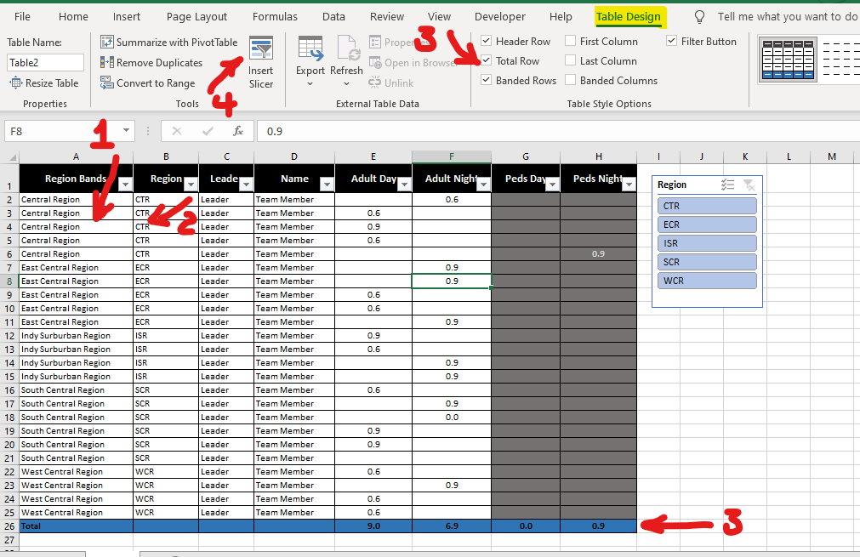Switch to the Page Layout tab
This screenshot has height=557, width=860.
click(x=196, y=16)
